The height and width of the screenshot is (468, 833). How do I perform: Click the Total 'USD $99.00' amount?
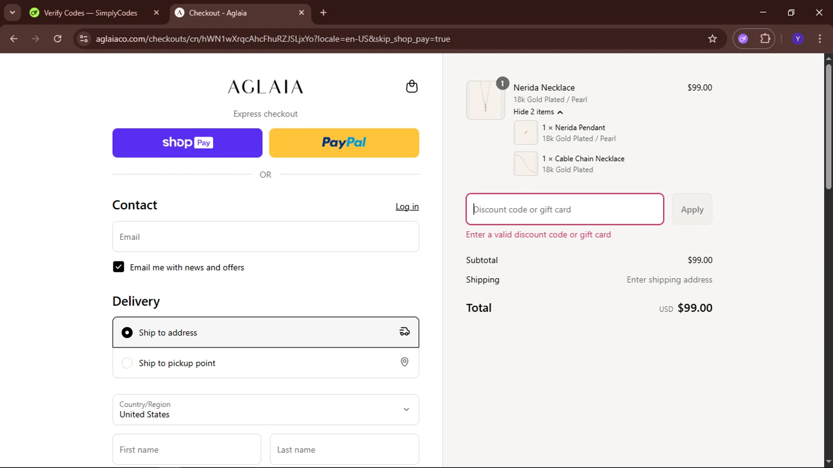685,308
